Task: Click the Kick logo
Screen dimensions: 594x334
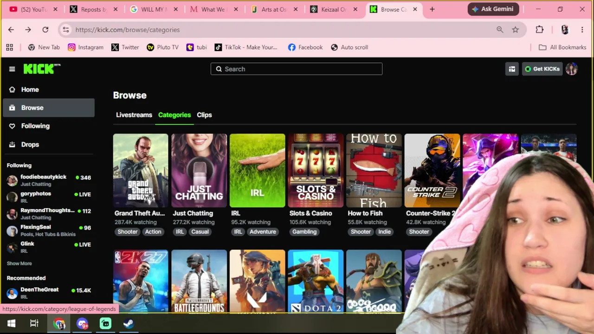Action: pos(42,69)
